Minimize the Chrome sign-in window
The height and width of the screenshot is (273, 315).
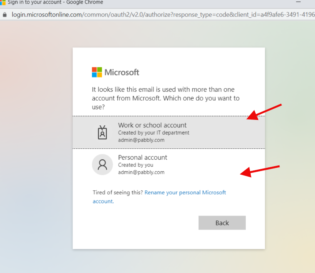click(x=298, y=2)
